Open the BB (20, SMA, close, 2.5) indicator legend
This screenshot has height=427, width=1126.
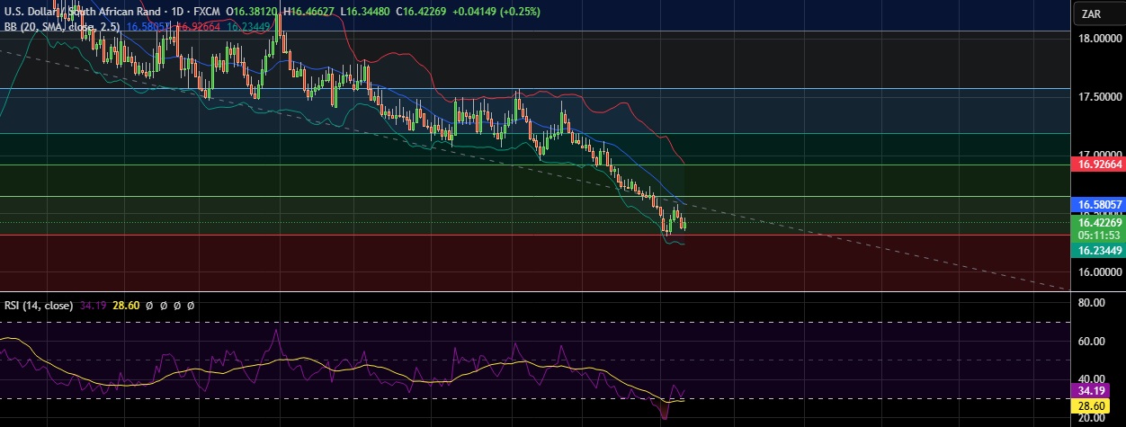pos(62,27)
